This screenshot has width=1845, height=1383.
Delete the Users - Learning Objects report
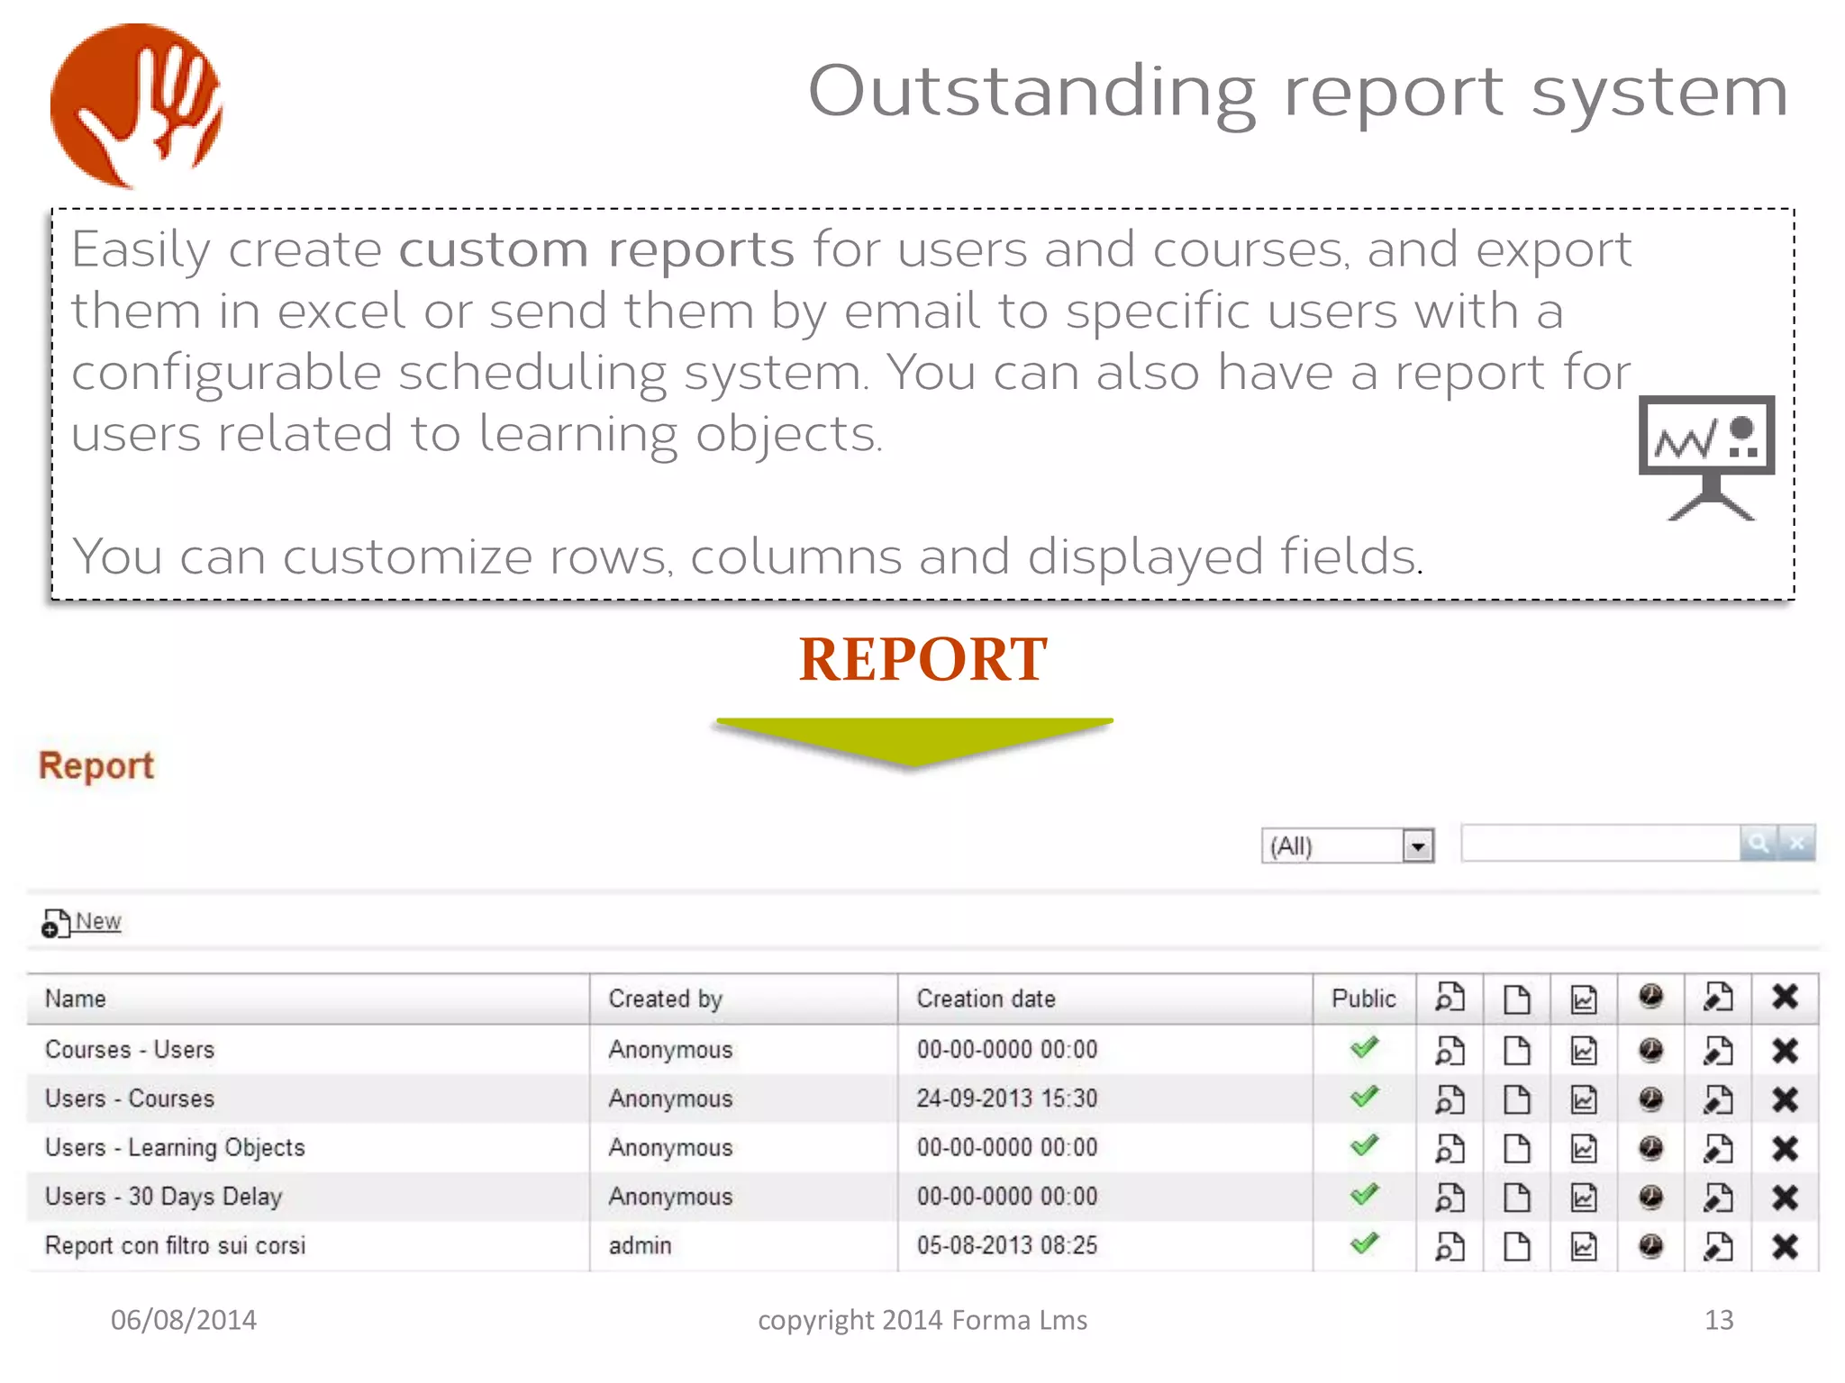tap(1785, 1148)
